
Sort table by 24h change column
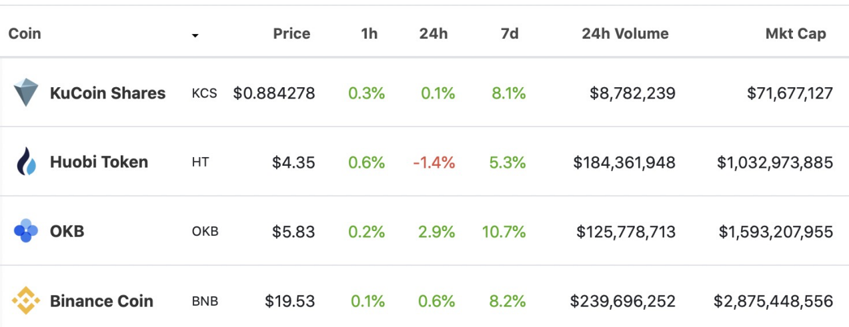click(434, 33)
